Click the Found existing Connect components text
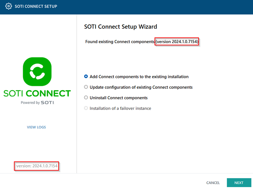253x189 pixels. 120,42
